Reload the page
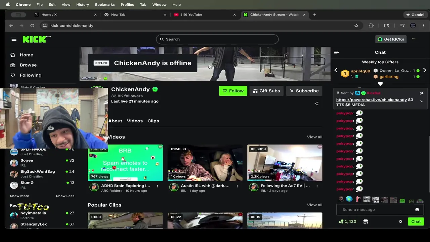430x242 pixels. click(x=32, y=26)
